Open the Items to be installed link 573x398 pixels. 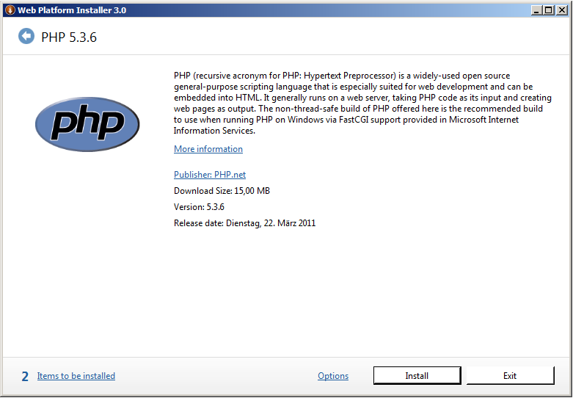point(76,376)
